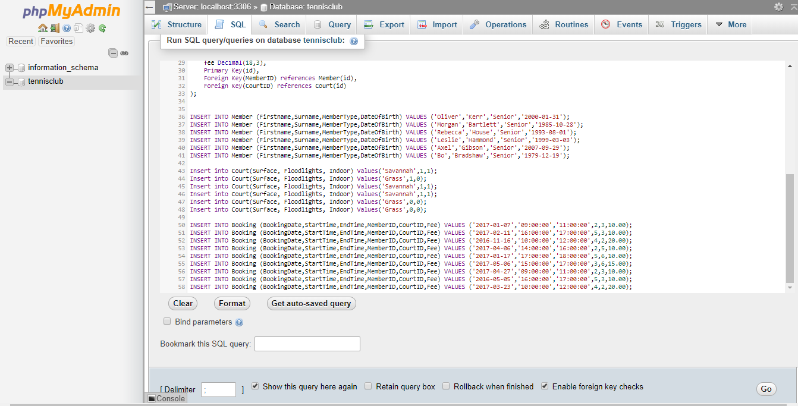Click the Home icon in sidebar
798x406 pixels.
(42, 28)
